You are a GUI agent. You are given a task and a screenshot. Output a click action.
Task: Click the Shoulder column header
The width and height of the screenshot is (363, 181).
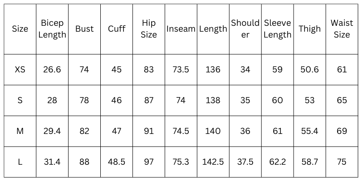click(x=245, y=29)
